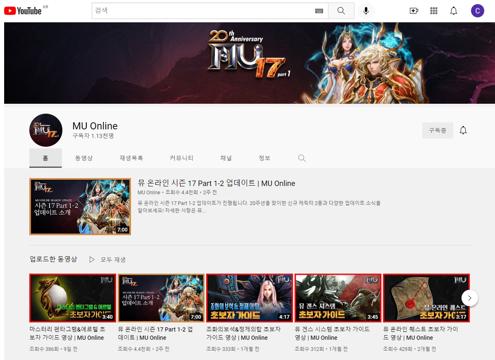The width and height of the screenshot is (495, 360).
Task: Open the 마스터리 펜타그램&에르텔 video thumbnail
Action: point(73,298)
